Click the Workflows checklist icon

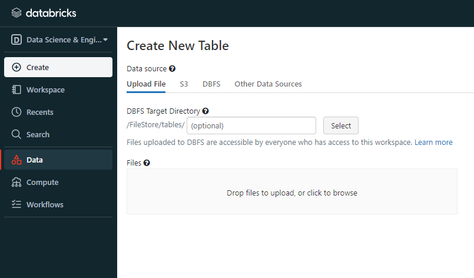(16, 204)
